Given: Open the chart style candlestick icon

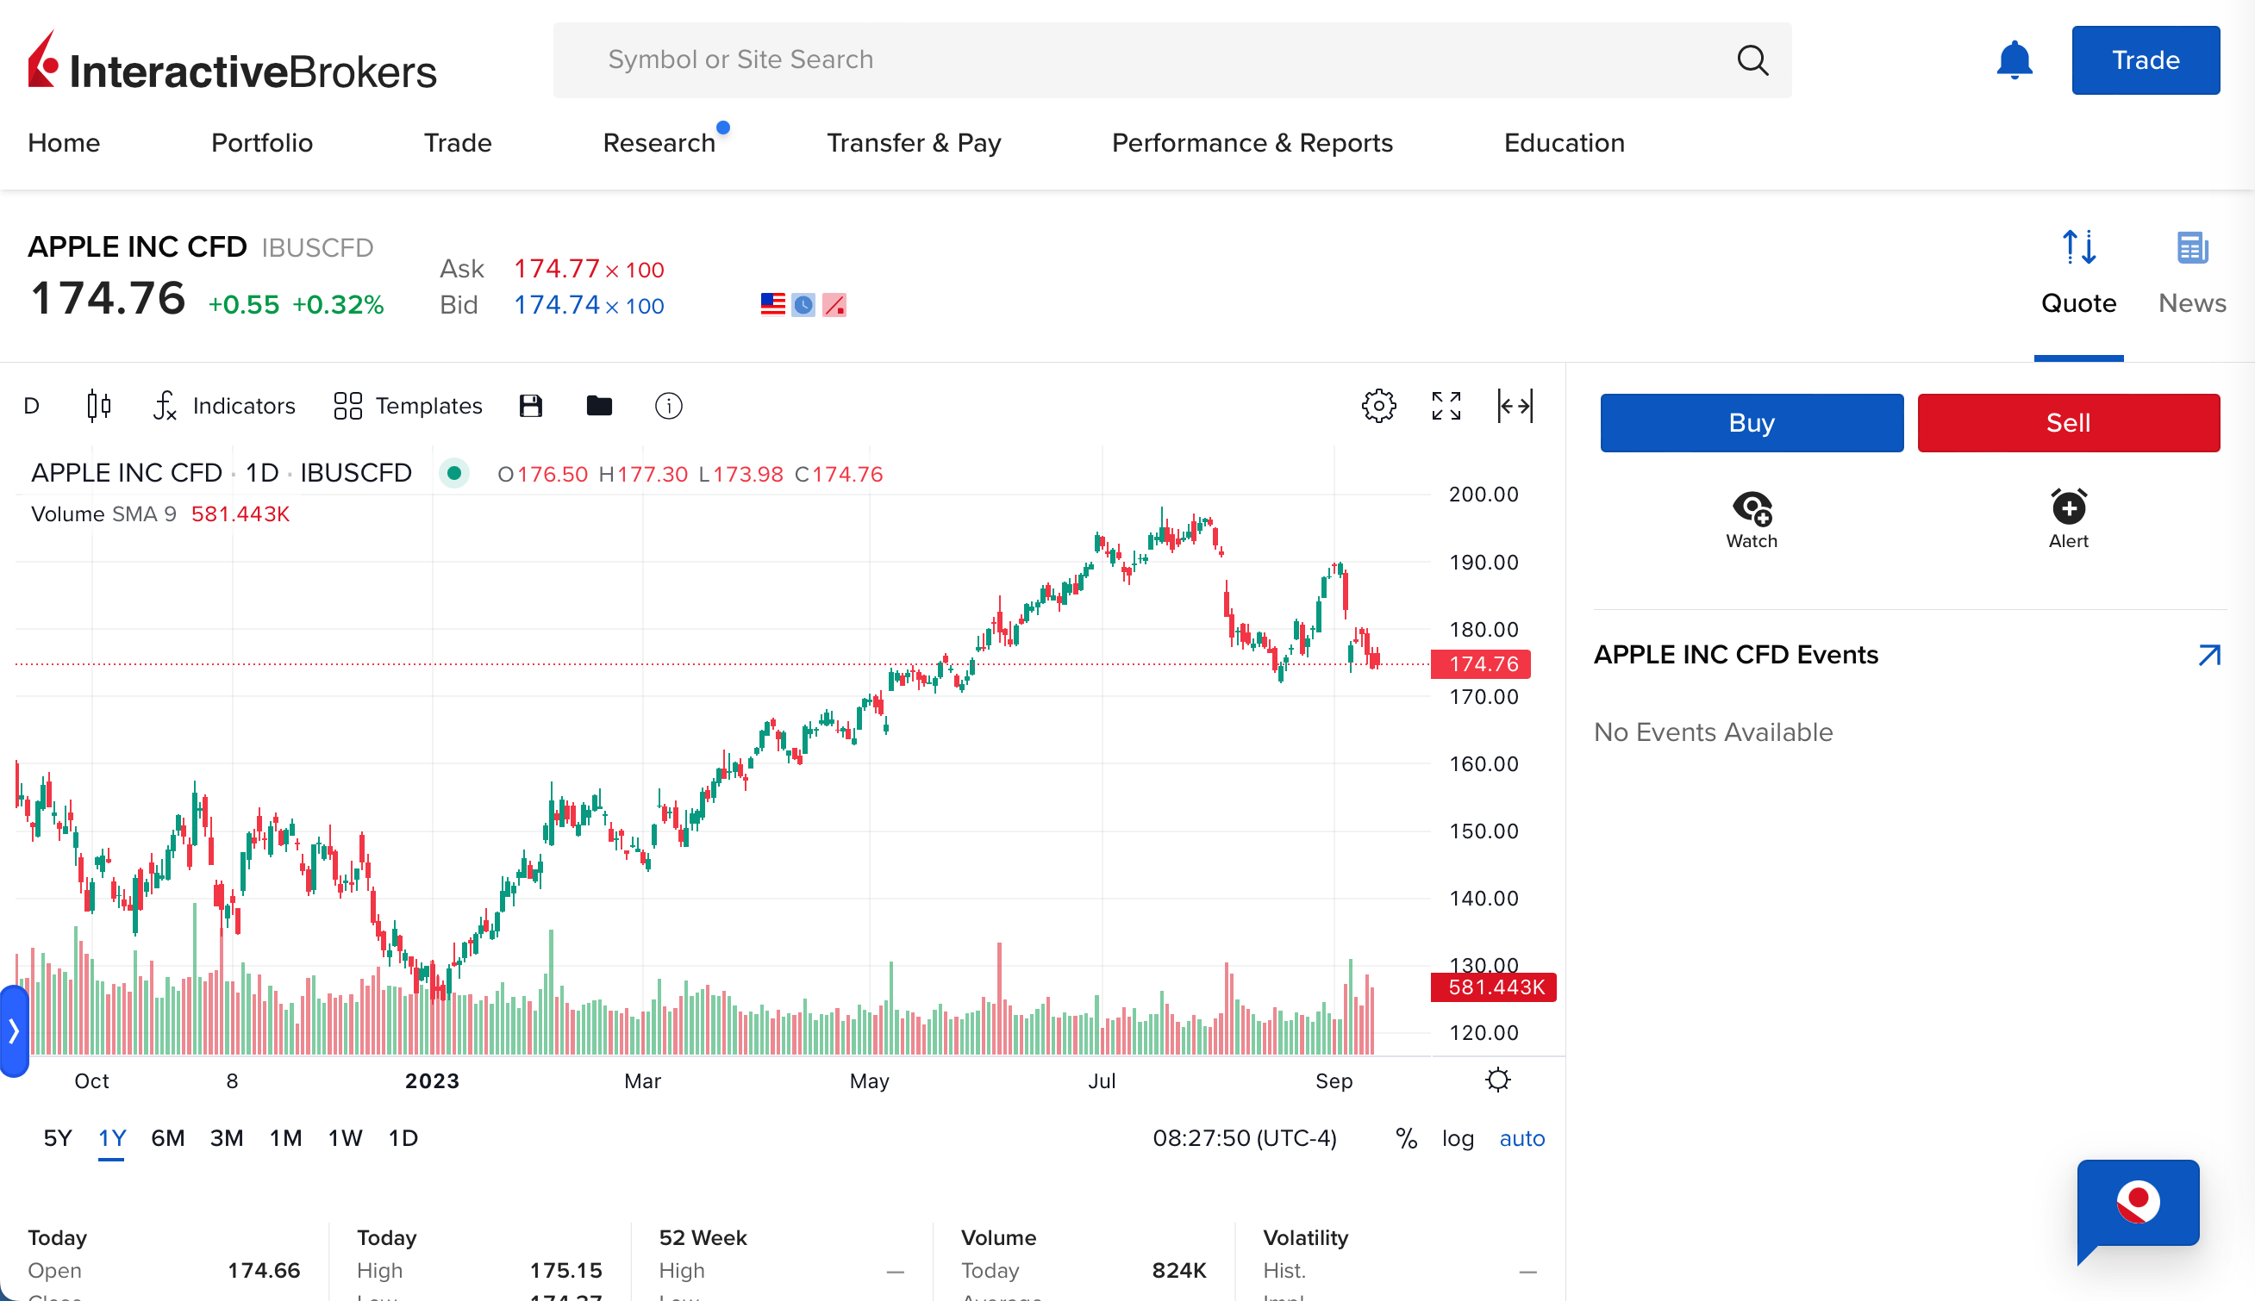Looking at the screenshot, I should [x=98, y=406].
